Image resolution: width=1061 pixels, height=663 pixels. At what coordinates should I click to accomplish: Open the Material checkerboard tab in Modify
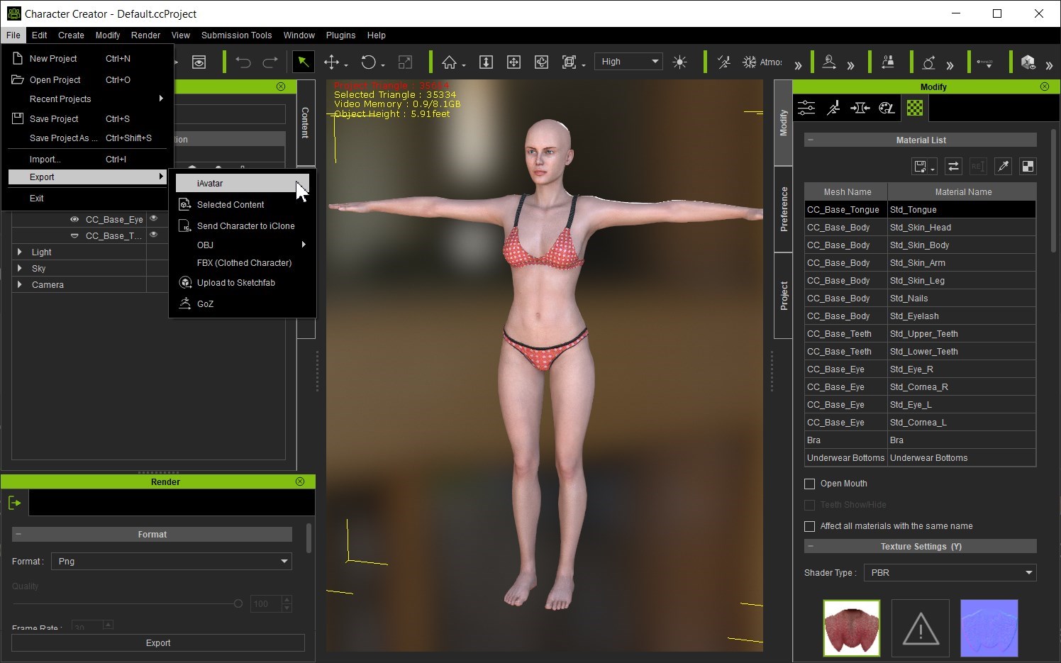pos(915,108)
